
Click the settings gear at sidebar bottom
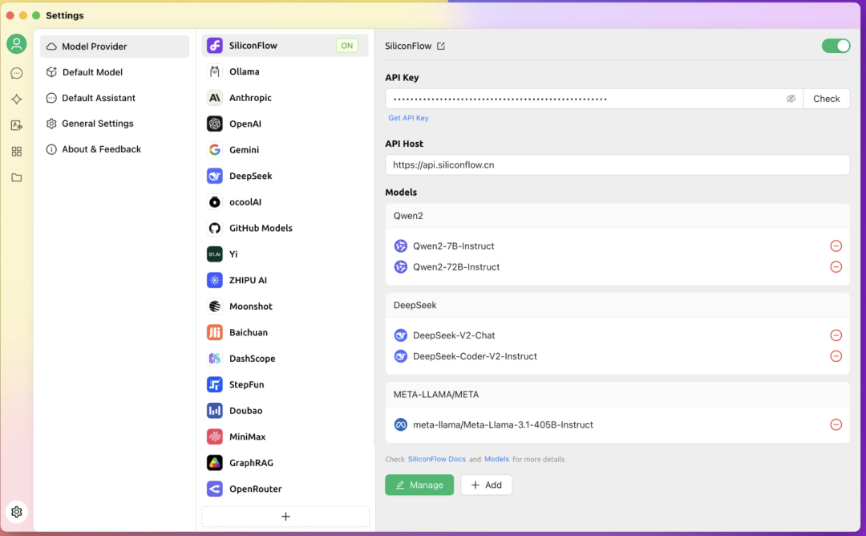tap(17, 512)
